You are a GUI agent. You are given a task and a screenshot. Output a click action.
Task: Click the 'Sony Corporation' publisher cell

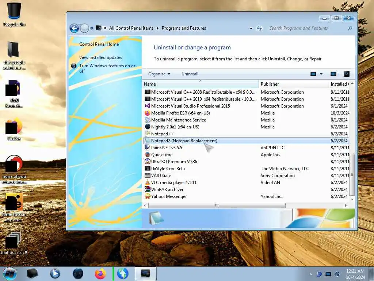pyautogui.click(x=278, y=175)
